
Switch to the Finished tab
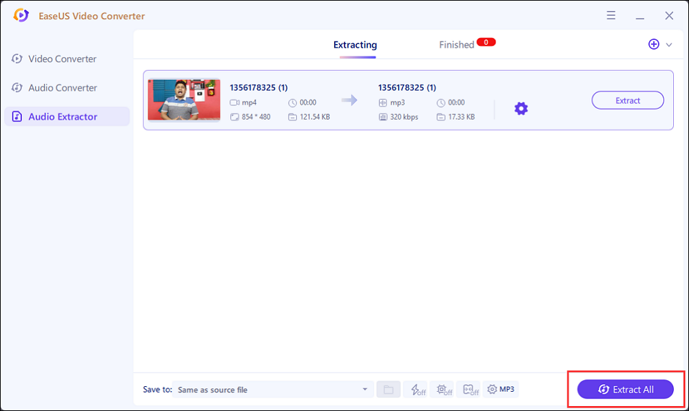click(456, 44)
